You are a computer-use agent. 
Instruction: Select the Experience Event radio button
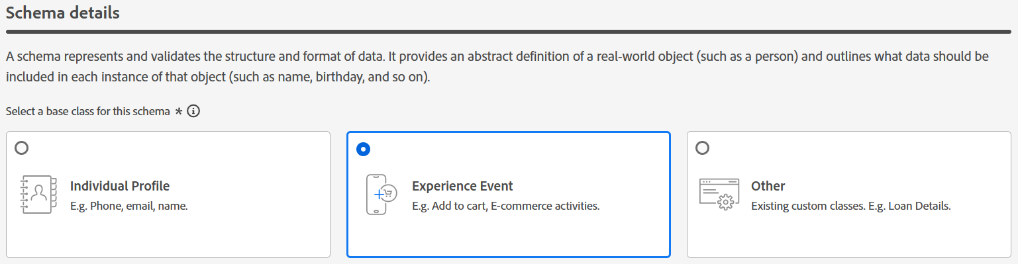point(363,149)
